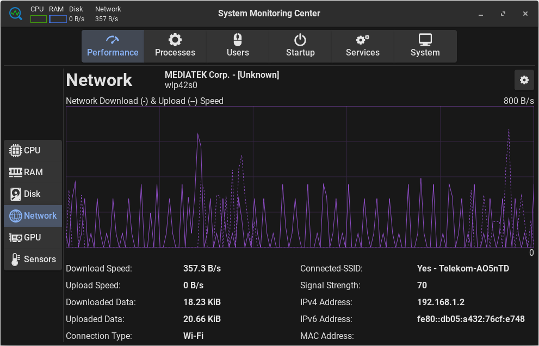Open the Disk drive icon in sidebar
The height and width of the screenshot is (346, 539).
pyautogui.click(x=15, y=194)
